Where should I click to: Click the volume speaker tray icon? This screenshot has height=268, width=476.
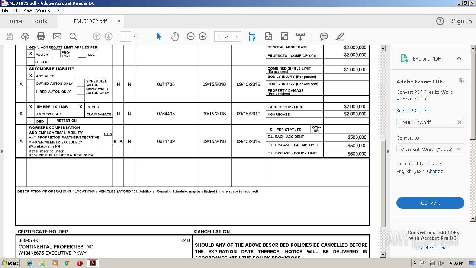tap(441, 263)
